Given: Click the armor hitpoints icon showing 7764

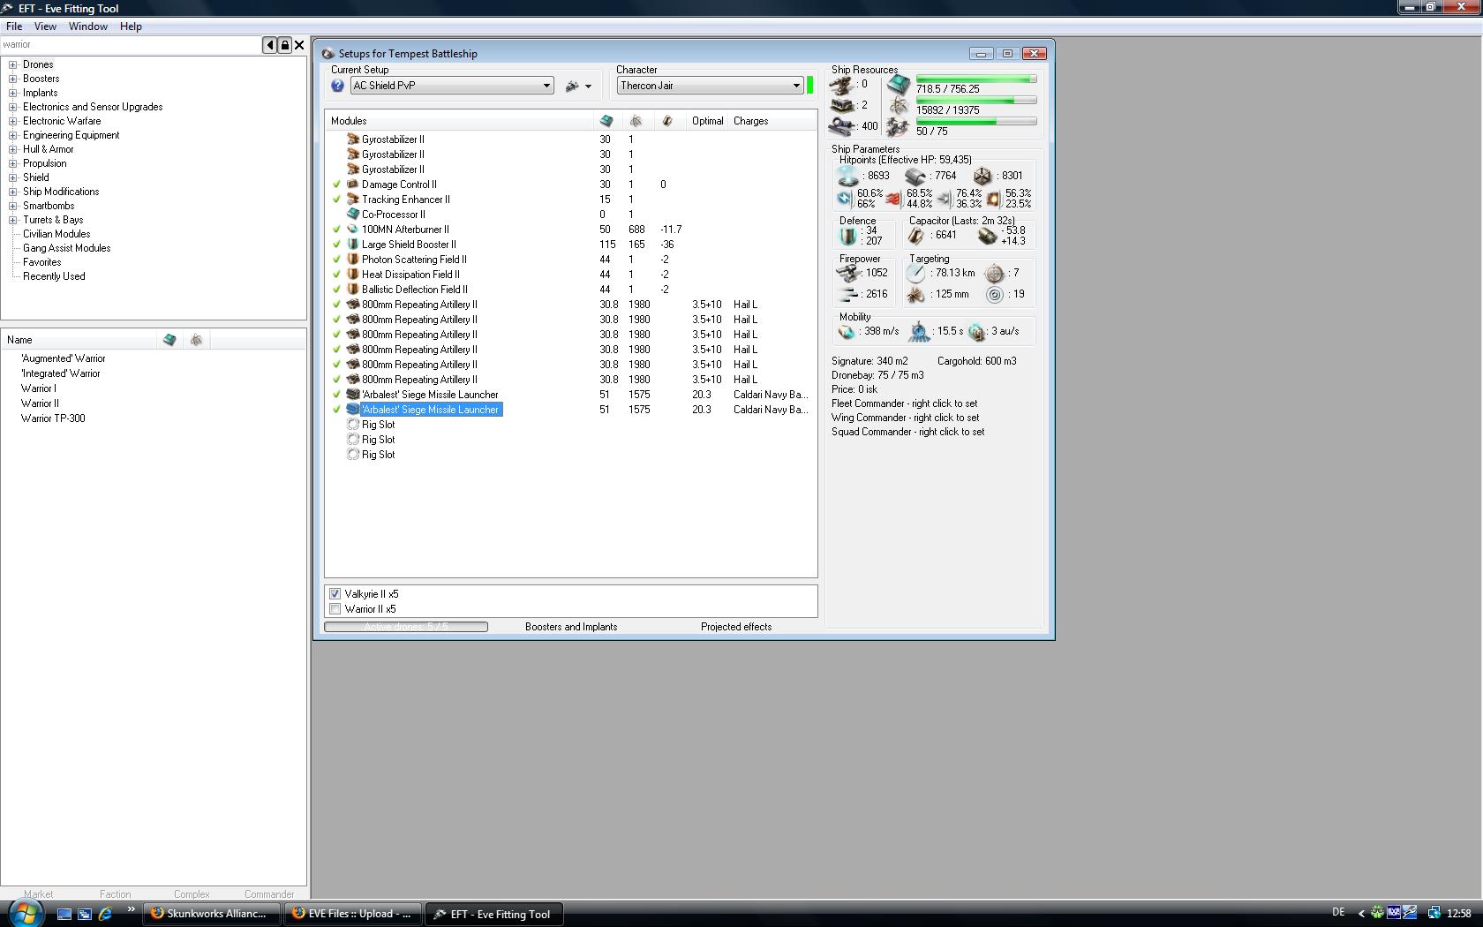Looking at the screenshot, I should pos(915,177).
